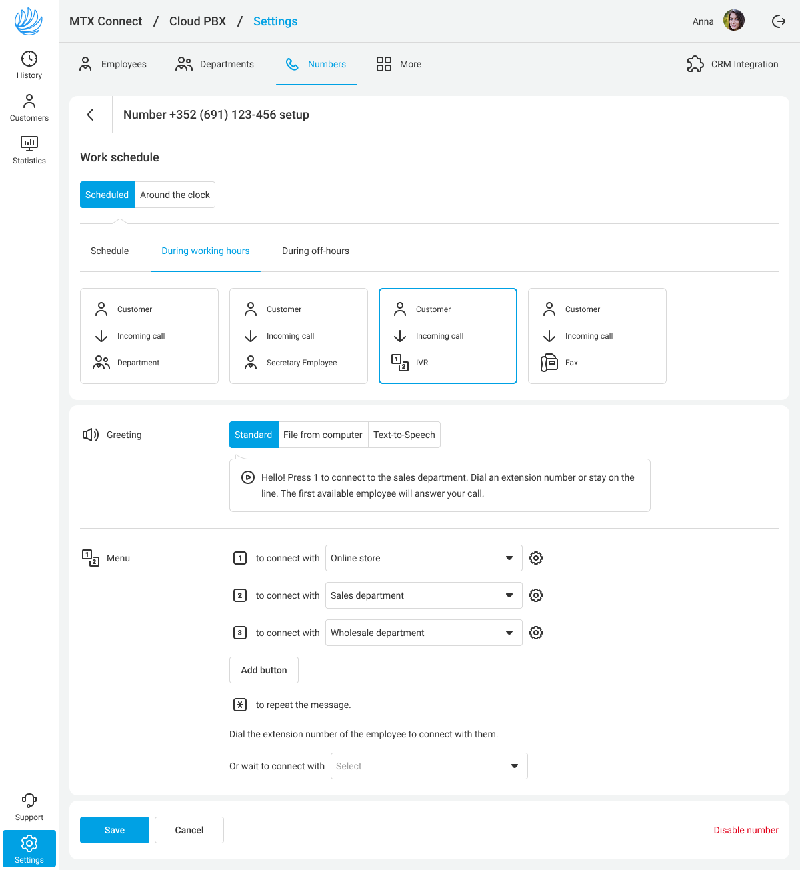Open the 'Or wait to connect with' dropdown

429,766
